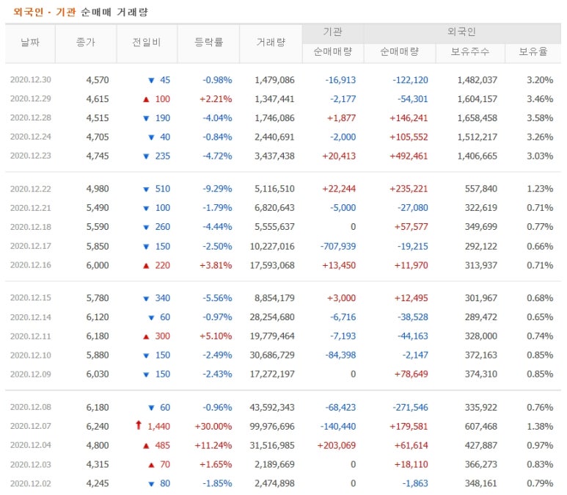Click the 기관 group header

[x=333, y=32]
